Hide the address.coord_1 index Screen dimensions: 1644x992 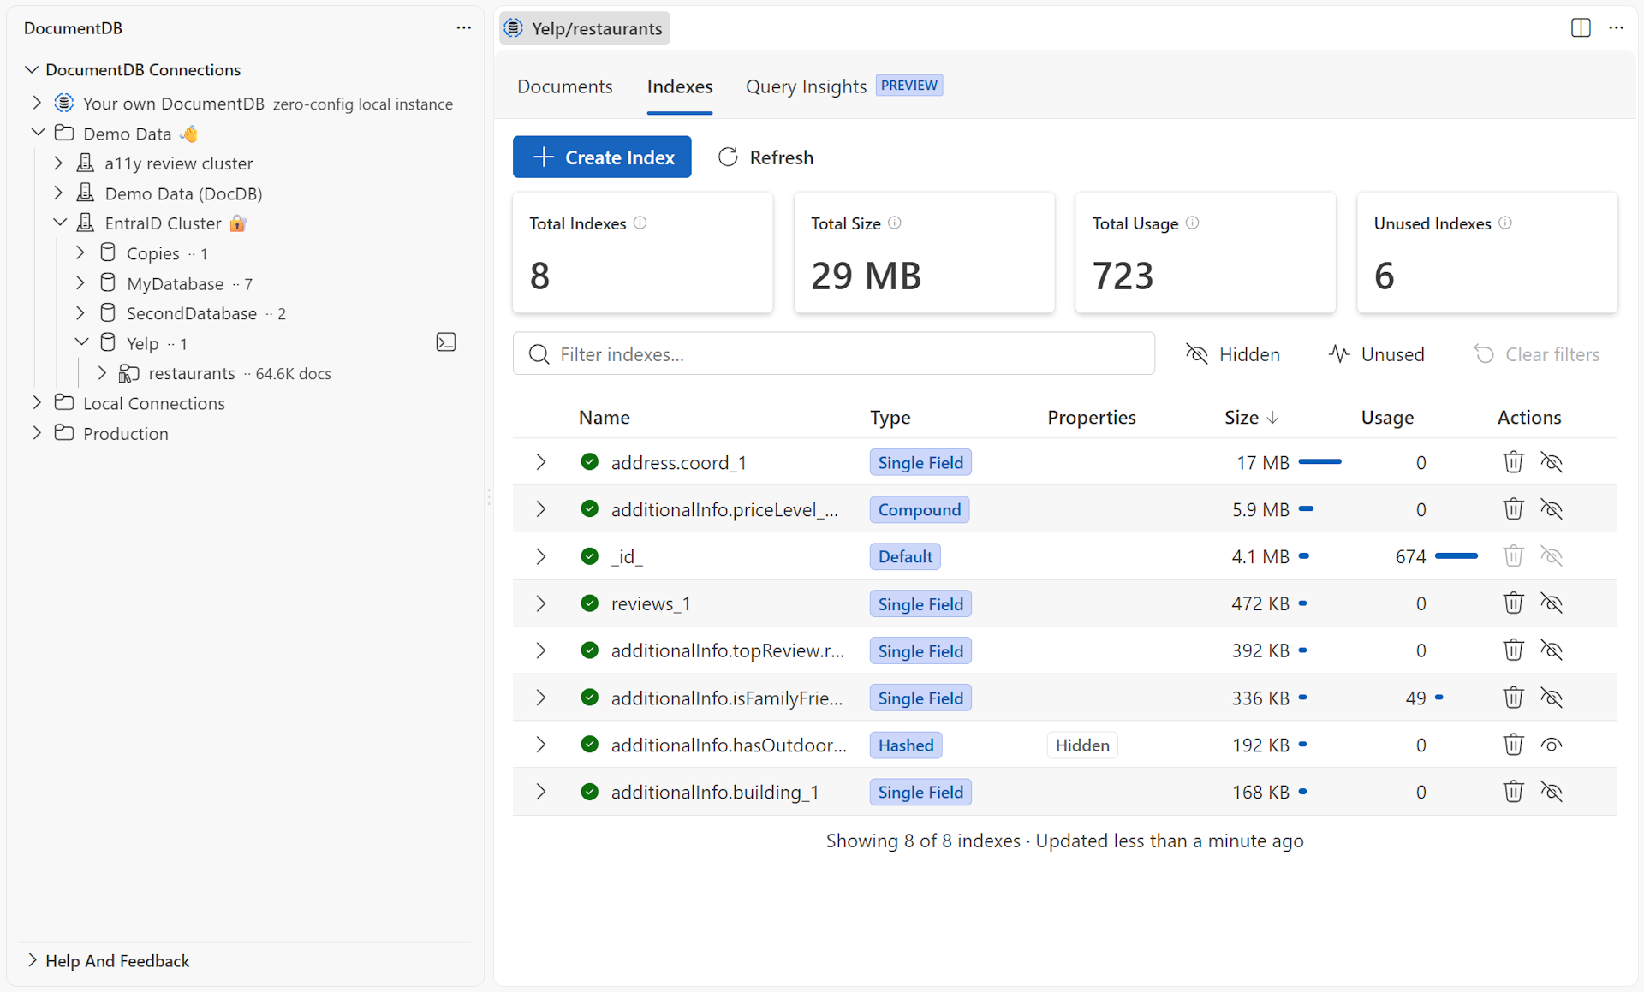click(x=1552, y=462)
